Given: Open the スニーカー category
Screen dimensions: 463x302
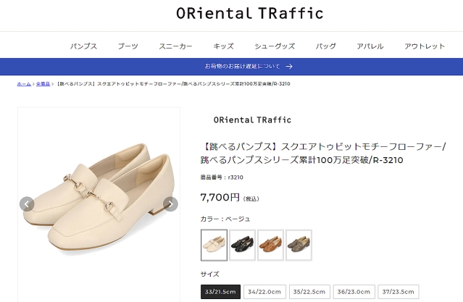Looking at the screenshot, I should coord(175,46).
